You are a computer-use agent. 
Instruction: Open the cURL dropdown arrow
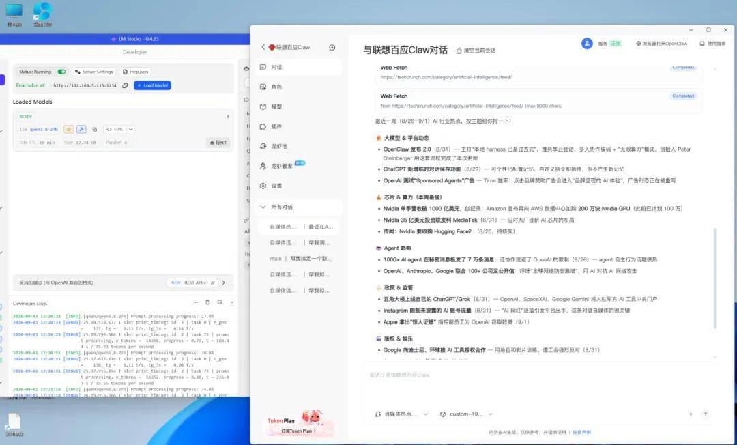coord(130,129)
